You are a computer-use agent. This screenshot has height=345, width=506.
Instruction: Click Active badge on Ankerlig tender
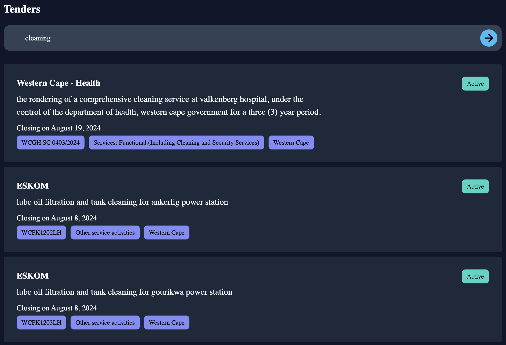click(x=475, y=186)
